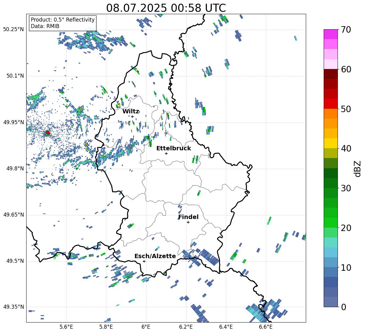Click the 6°E longitude label
The height and width of the screenshot is (333, 365).
tap(146, 327)
